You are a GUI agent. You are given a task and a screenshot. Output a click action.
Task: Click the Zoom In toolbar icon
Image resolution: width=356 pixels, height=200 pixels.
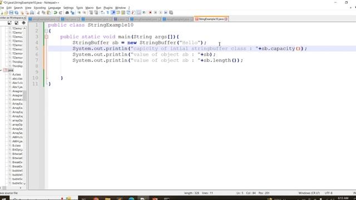[79, 13]
